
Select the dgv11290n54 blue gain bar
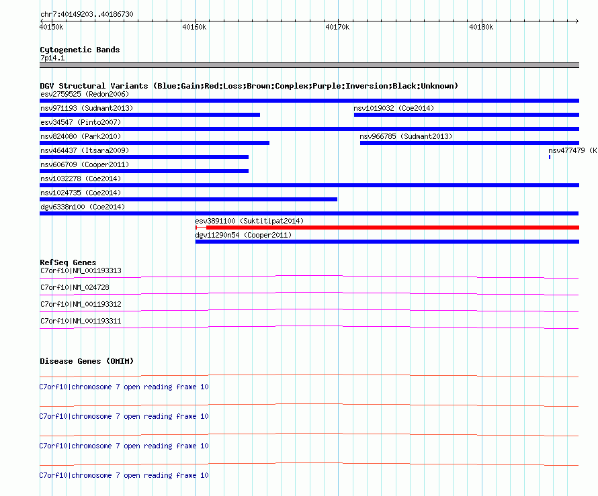point(387,242)
